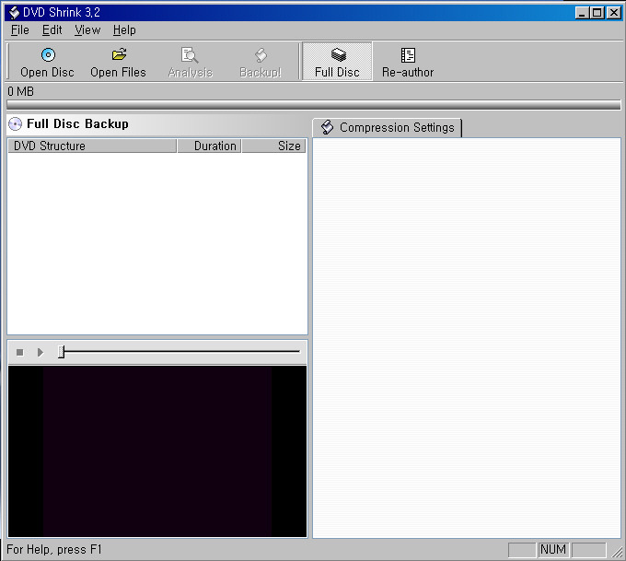The image size is (626, 561).
Task: Open the File menu
Action: [x=20, y=30]
